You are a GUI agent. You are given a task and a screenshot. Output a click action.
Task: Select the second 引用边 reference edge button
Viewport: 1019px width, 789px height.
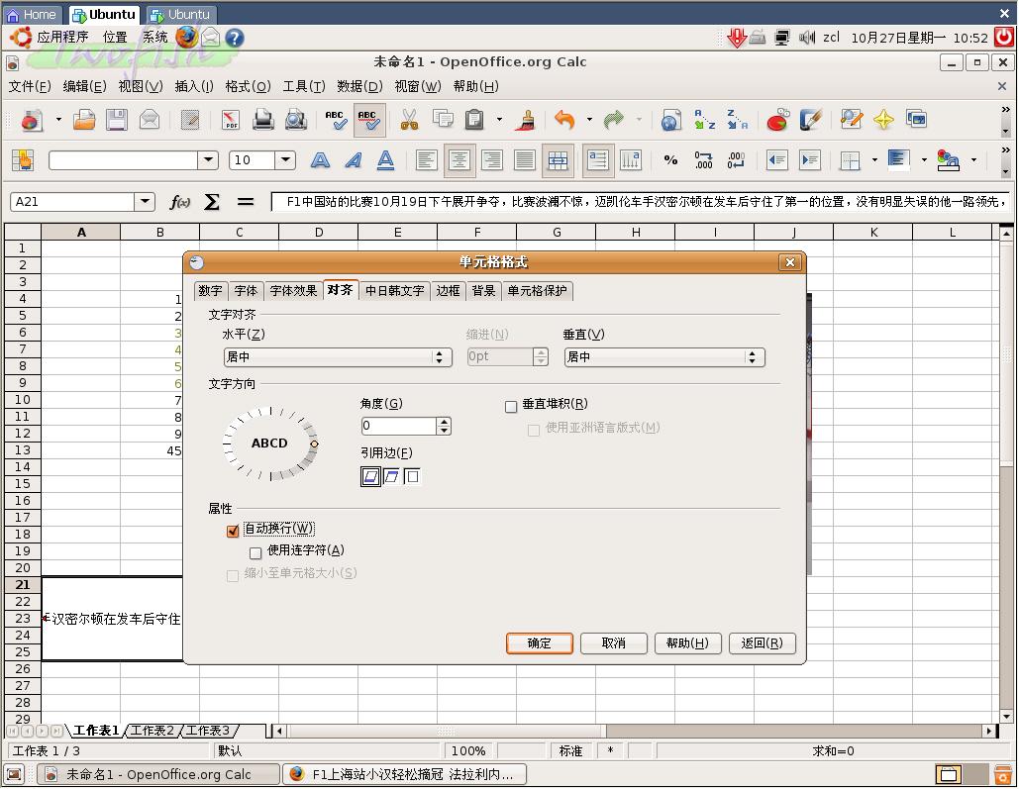click(392, 476)
